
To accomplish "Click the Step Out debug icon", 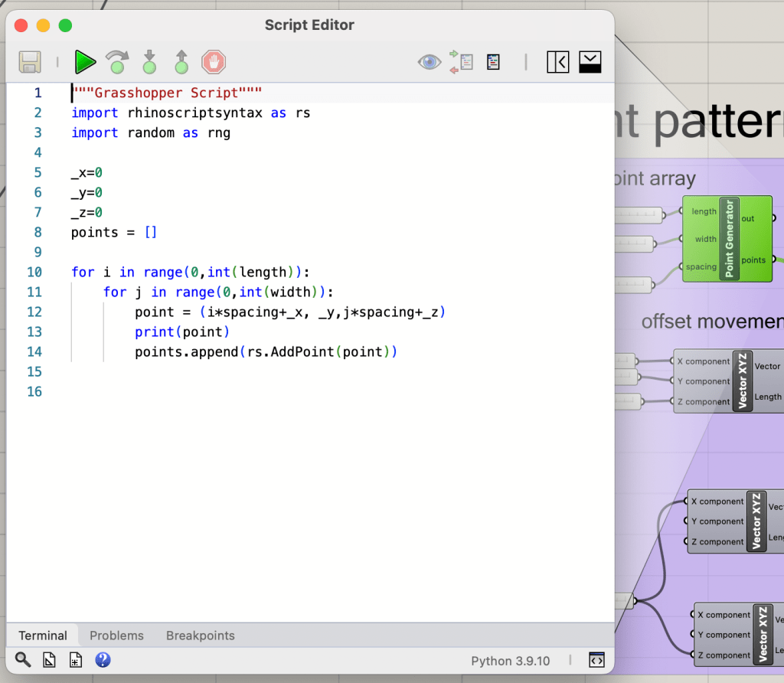I will 181,62.
